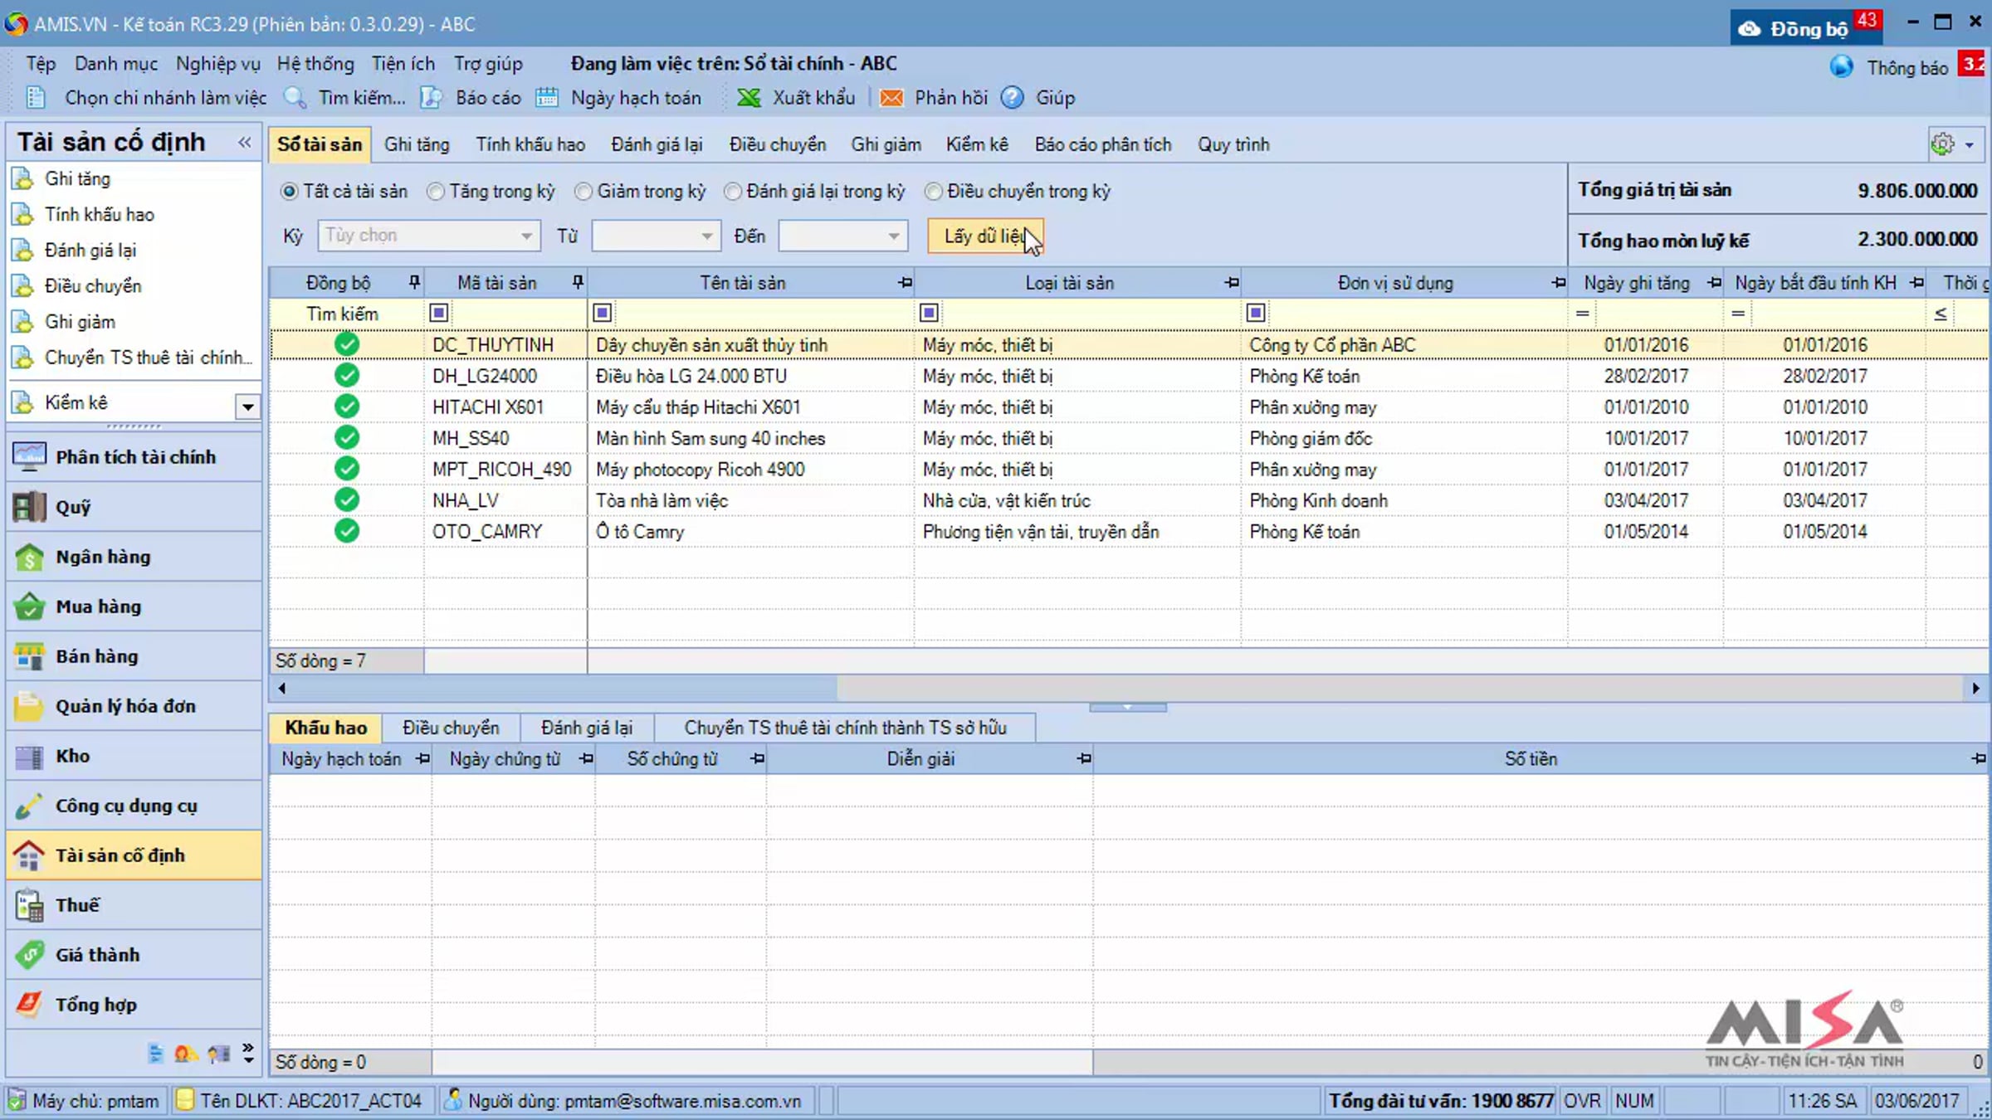
Task: Click the Phân tích tài chính chart icon
Action: pyautogui.click(x=29, y=456)
